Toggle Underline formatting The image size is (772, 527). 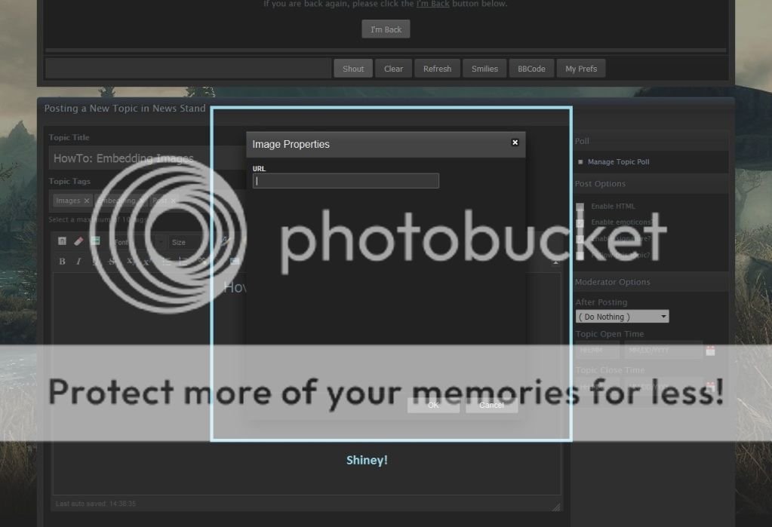pos(96,262)
